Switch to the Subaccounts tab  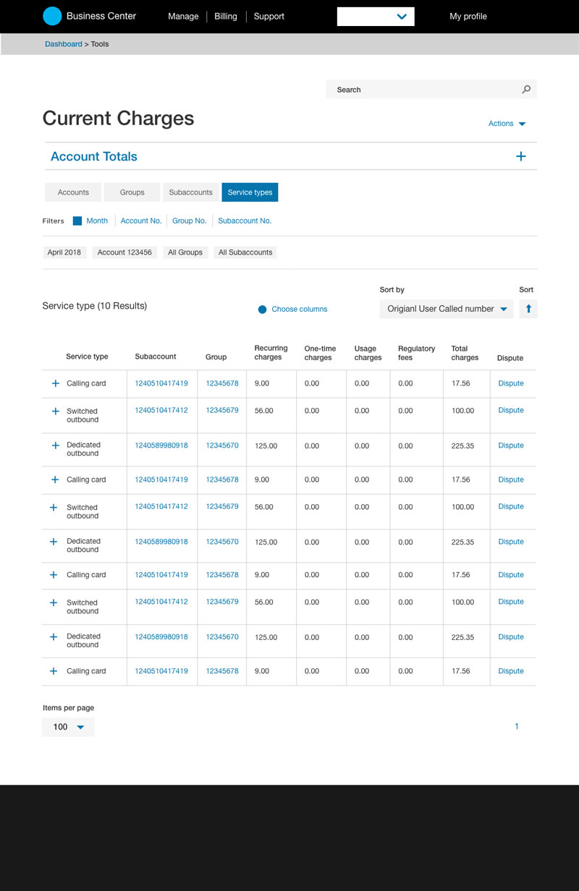coord(190,192)
